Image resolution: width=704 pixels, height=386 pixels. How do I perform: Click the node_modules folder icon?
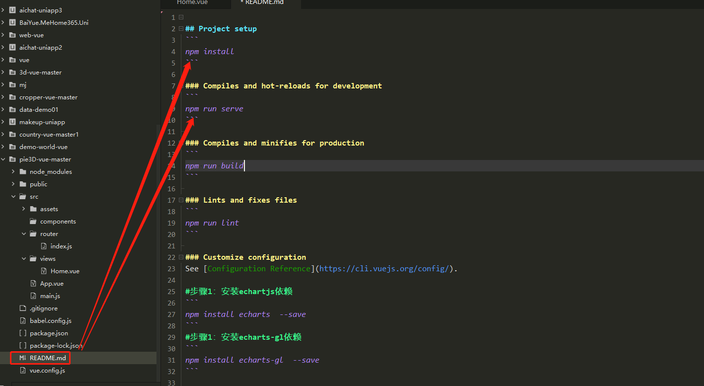(x=23, y=171)
